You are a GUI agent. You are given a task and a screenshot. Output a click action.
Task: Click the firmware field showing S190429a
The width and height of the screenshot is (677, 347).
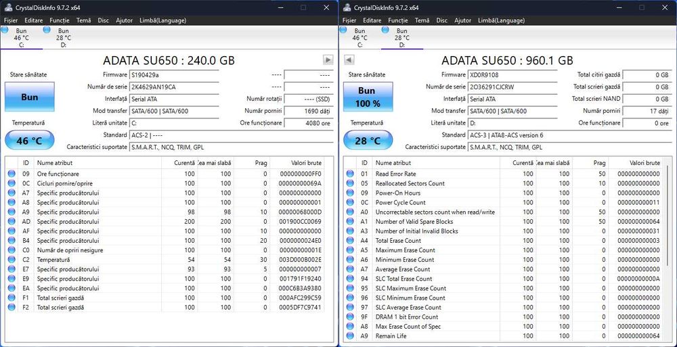(x=173, y=74)
